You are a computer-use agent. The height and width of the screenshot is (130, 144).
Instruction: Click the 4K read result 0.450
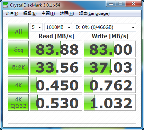coord(56,85)
